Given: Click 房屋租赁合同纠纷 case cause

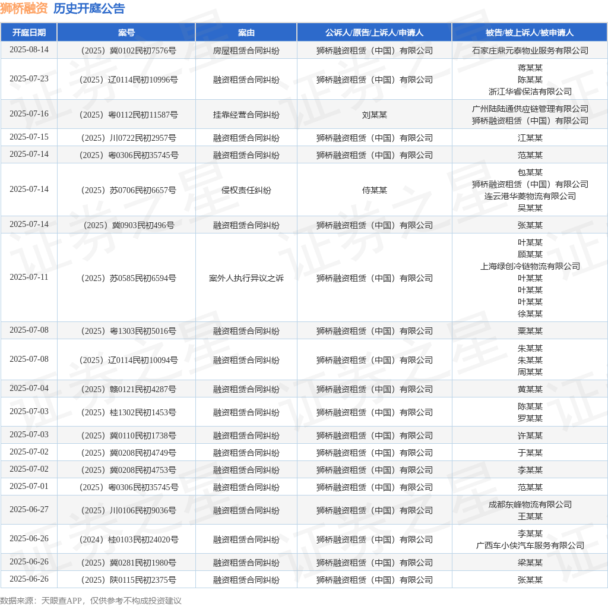Looking at the screenshot, I should point(246,50).
